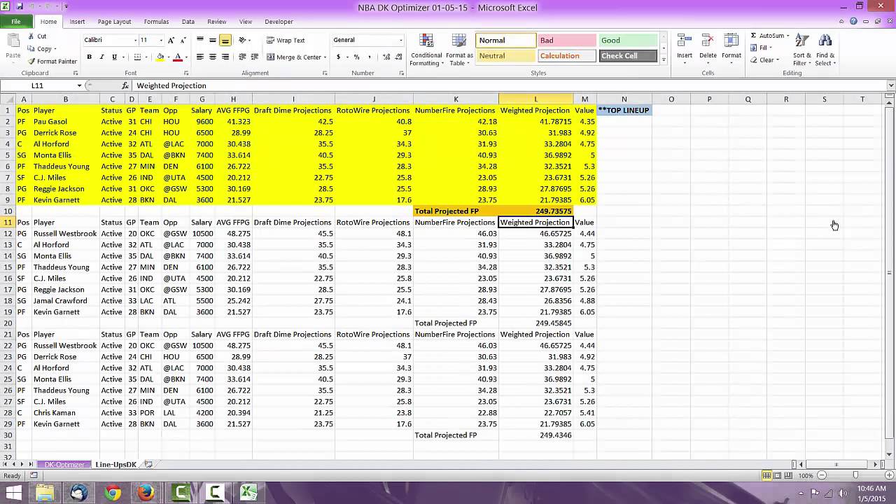Click the Cut scissors icon

click(x=31, y=36)
